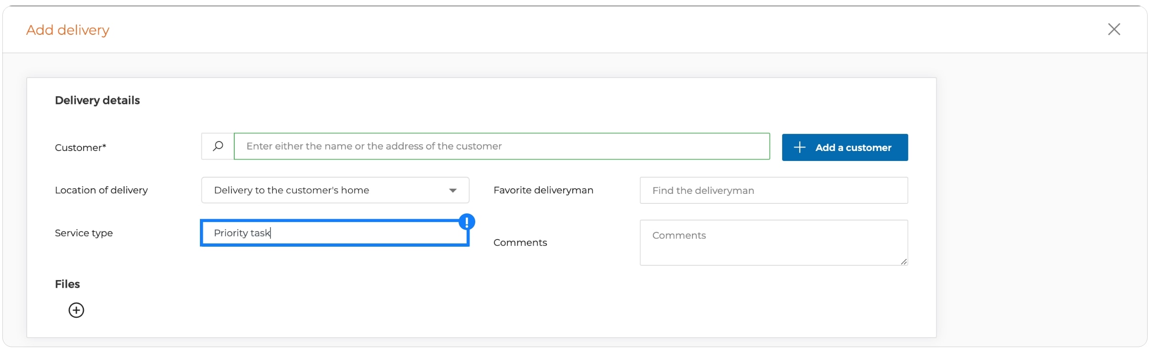Add a file with the plus circle icon
1150x352 pixels.
pos(76,310)
